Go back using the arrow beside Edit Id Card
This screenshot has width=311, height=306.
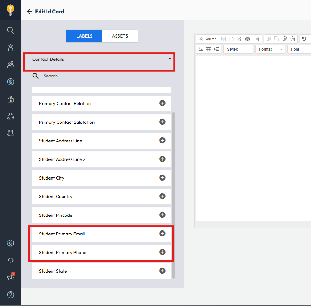29,12
